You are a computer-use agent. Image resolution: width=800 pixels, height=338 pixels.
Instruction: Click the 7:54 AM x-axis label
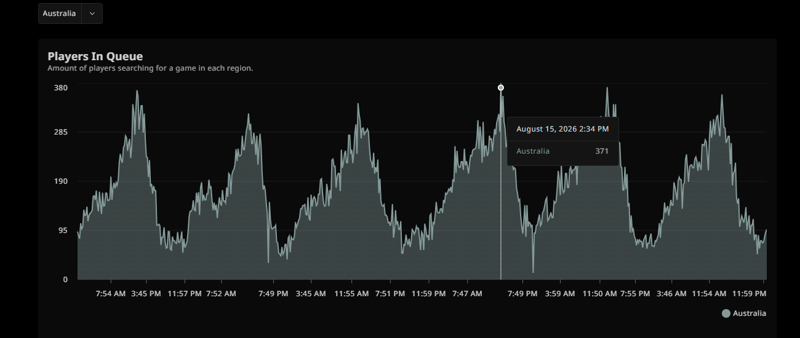[x=111, y=294]
